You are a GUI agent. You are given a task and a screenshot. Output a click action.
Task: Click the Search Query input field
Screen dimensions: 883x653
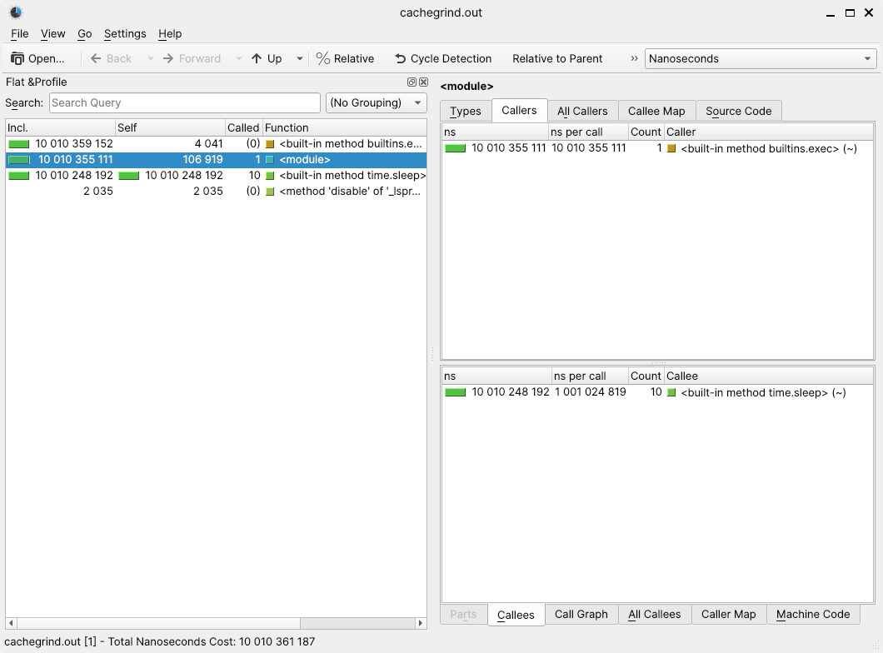click(185, 103)
